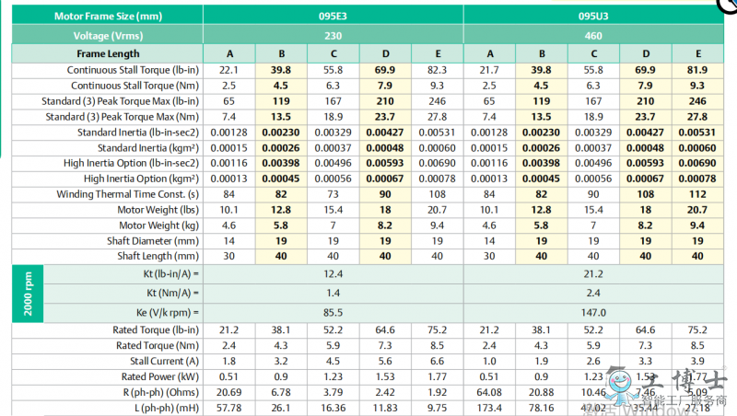
Task: Click the Kt lb-in/A value '21.2' for 095U3
Action: [593, 273]
